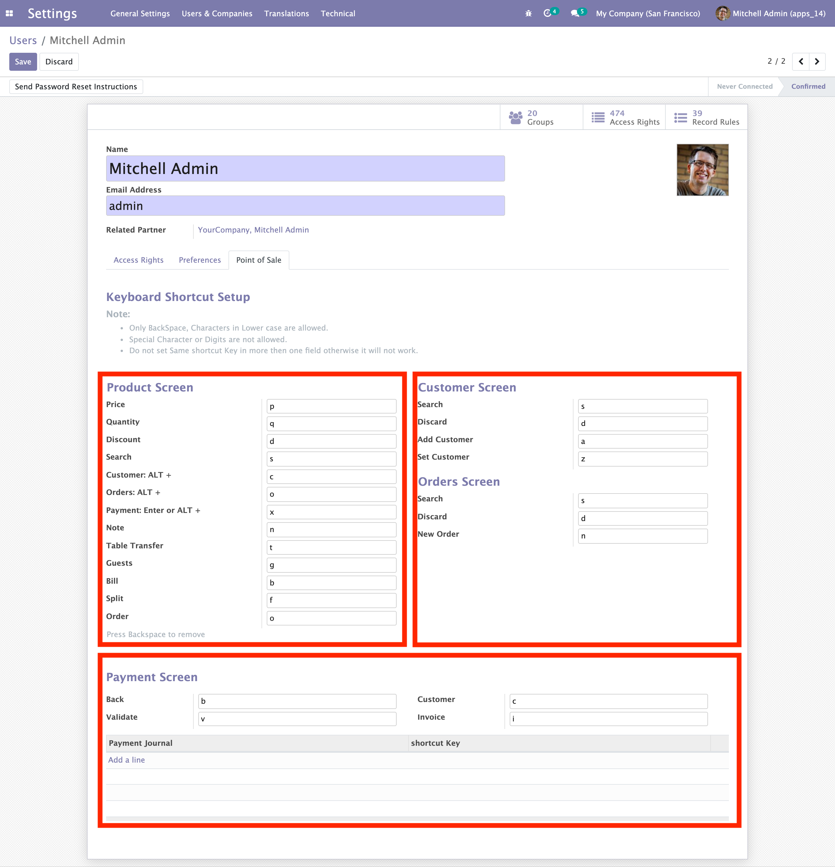Click Send Password Reset Instructions
The width and height of the screenshot is (835, 867).
click(x=76, y=87)
